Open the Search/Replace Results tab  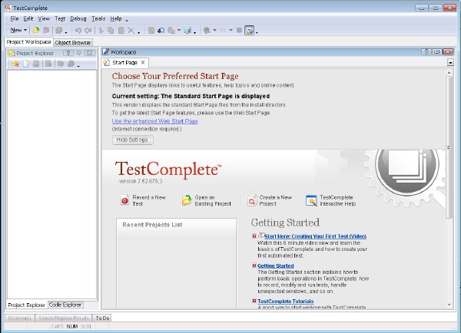pyautogui.click(x=64, y=318)
